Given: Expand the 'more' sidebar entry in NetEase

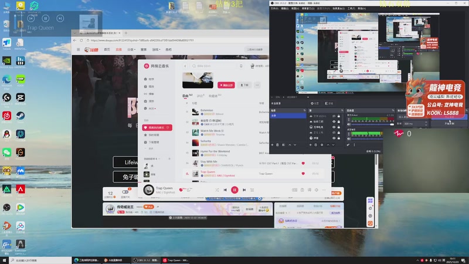Looking at the screenshot, I should (149, 149).
